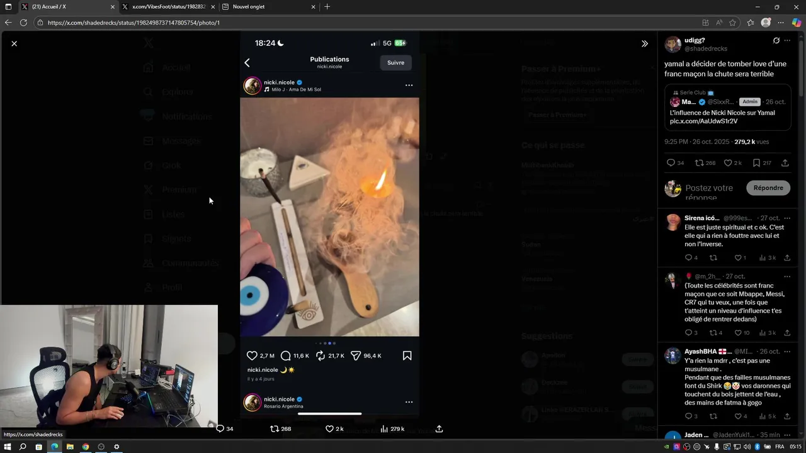Open more options on Jaden reply

787,435
